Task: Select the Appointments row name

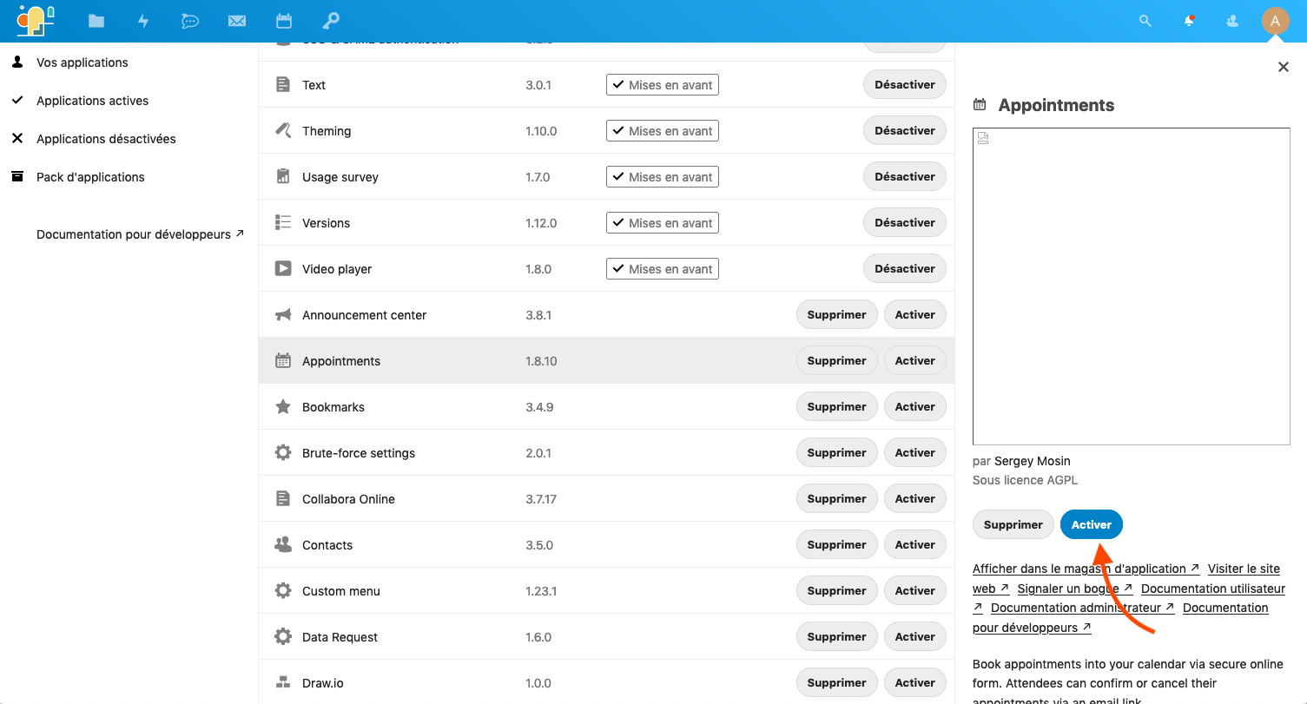Action: coord(341,361)
